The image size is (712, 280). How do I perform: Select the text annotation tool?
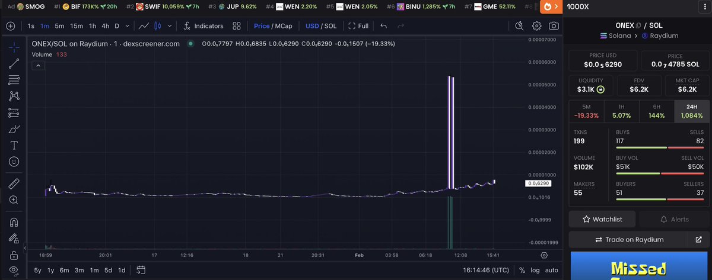[x=14, y=145]
